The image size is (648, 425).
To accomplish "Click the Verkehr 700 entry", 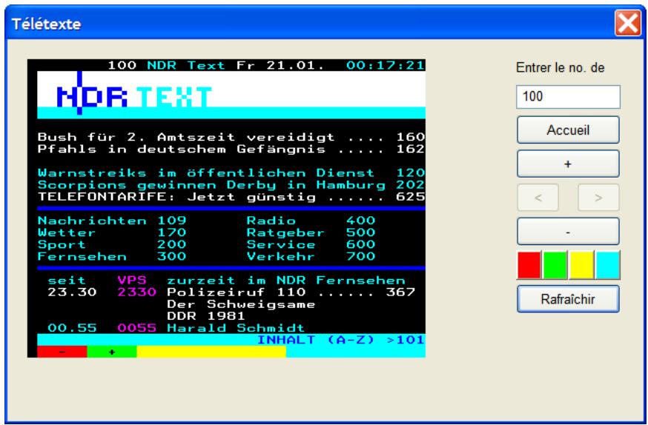I will pos(310,255).
